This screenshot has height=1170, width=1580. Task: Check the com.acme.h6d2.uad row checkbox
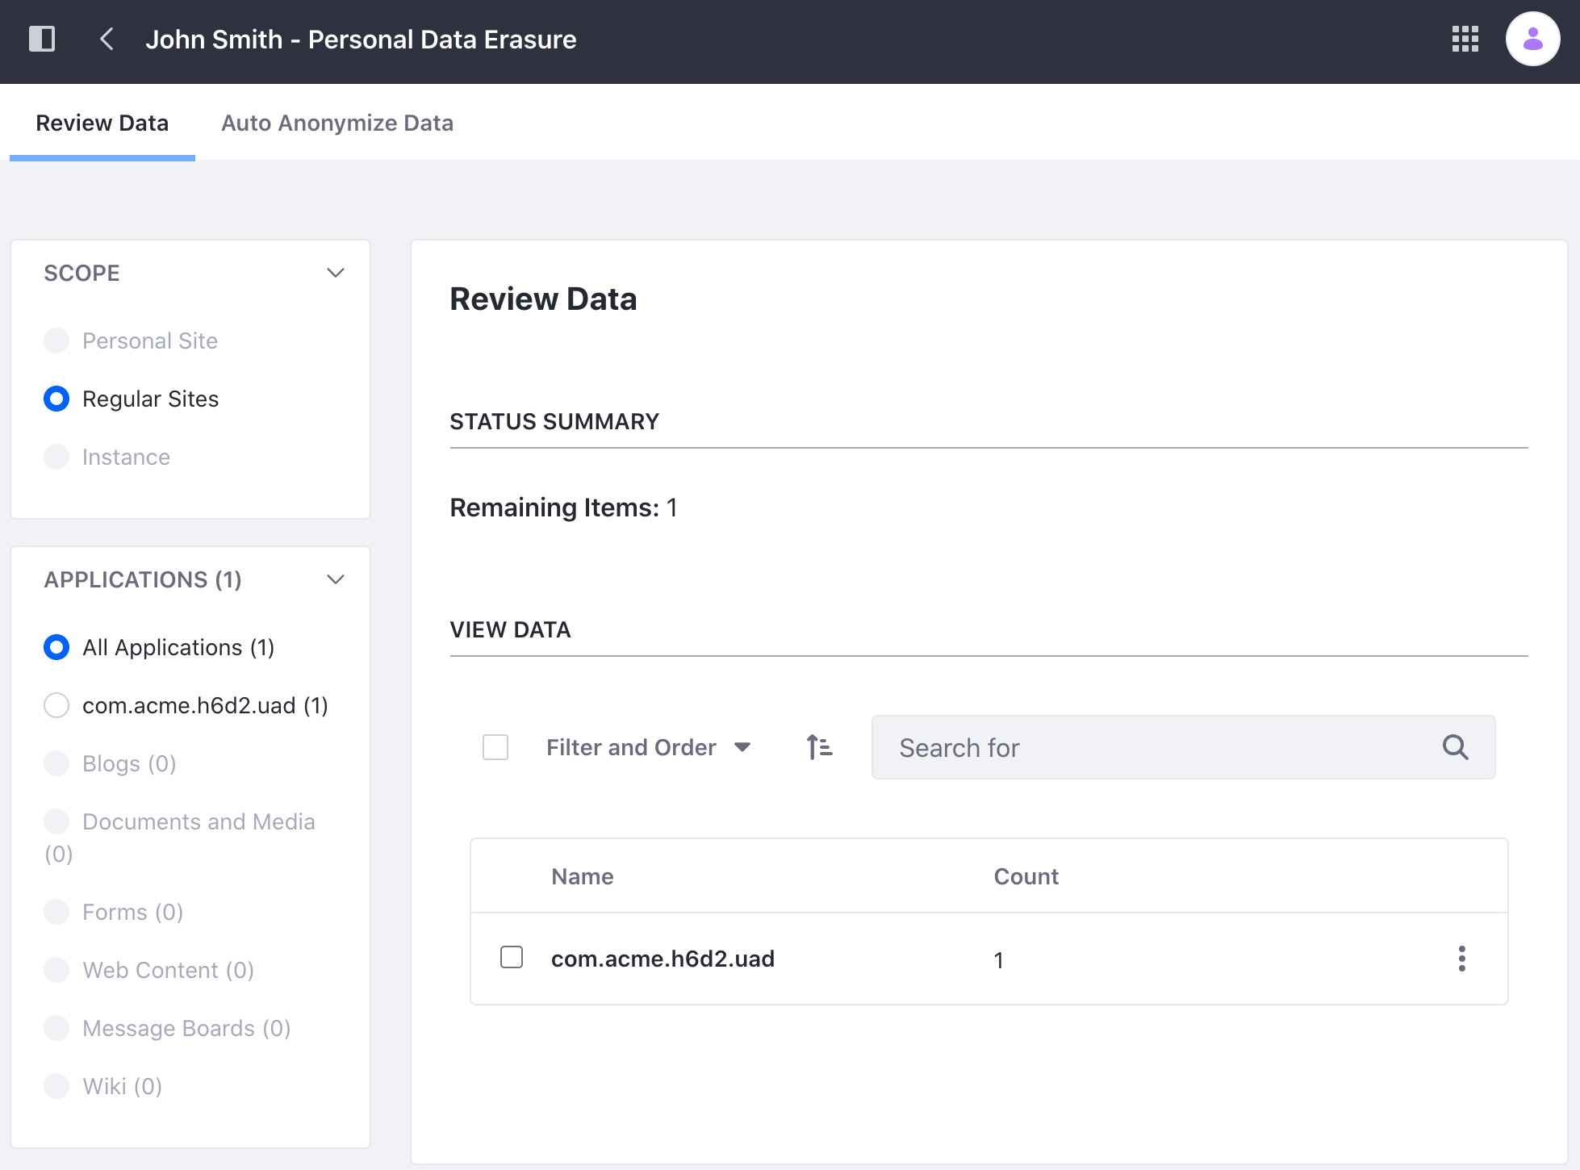pyautogui.click(x=512, y=959)
